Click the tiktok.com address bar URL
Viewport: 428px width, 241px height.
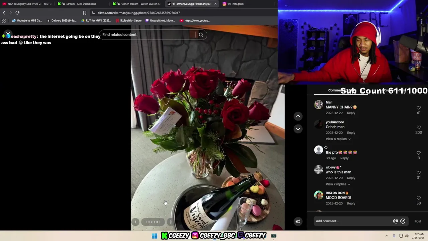pos(139,13)
